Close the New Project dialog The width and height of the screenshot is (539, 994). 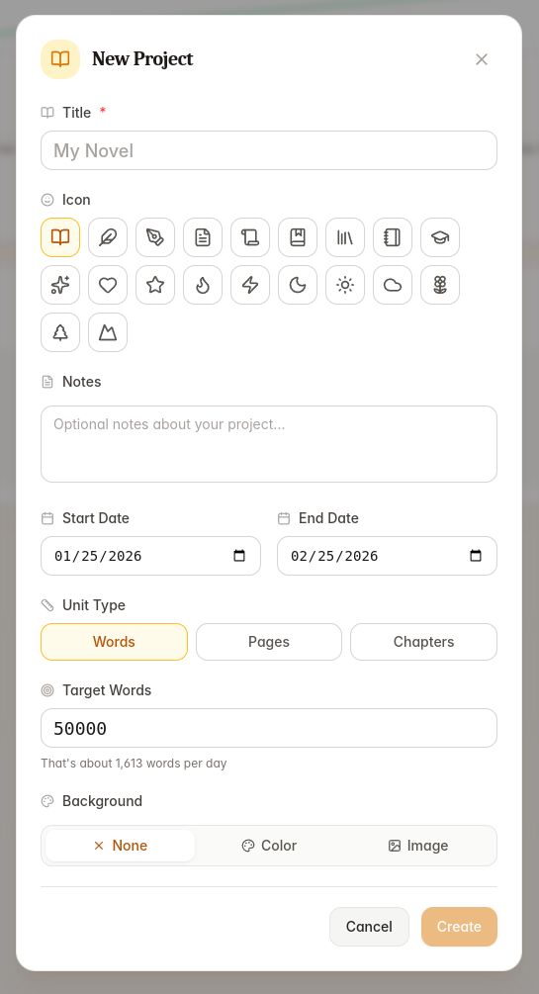482,59
